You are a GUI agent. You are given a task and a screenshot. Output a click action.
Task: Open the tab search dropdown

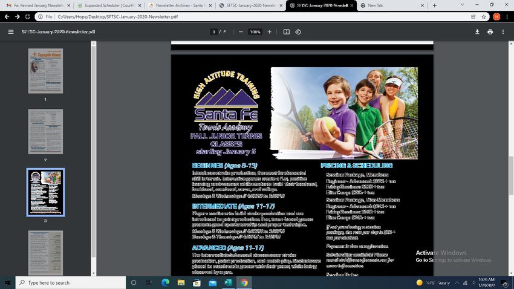(462, 5)
